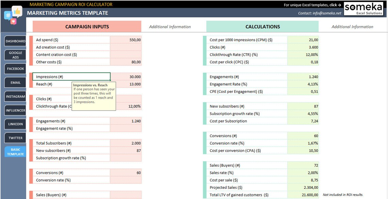
Task: Click the Impressions input cell
Action: point(71,77)
